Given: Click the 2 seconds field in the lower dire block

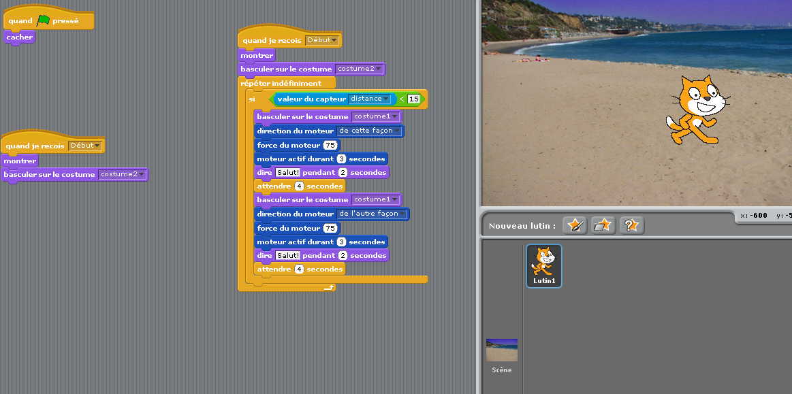Looking at the screenshot, I should click(343, 256).
